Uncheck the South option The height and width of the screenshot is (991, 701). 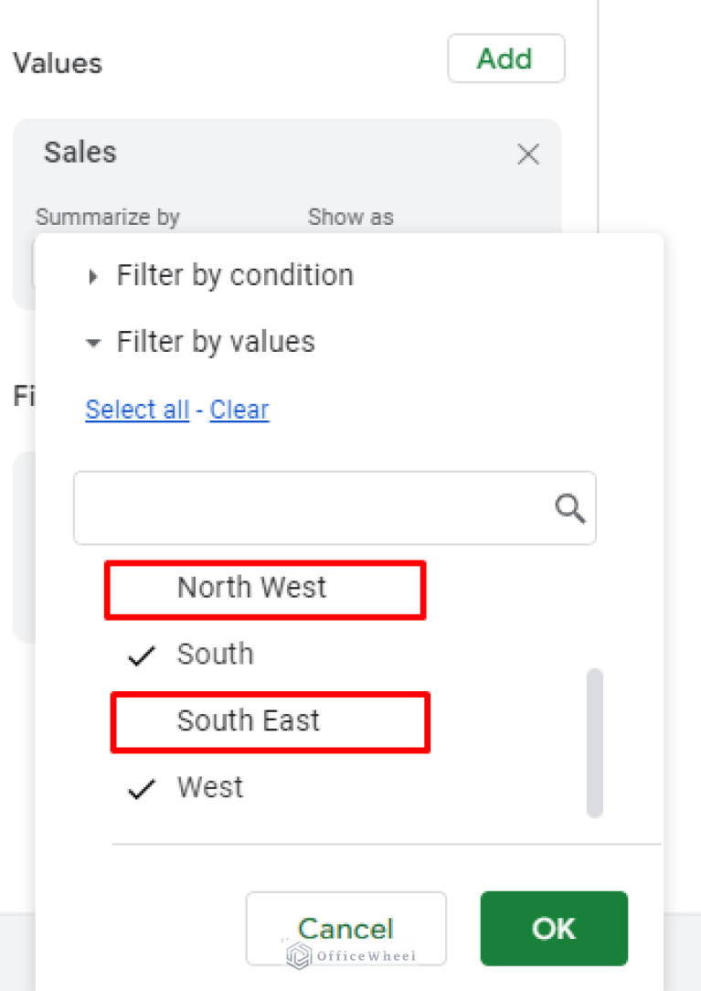point(215,654)
